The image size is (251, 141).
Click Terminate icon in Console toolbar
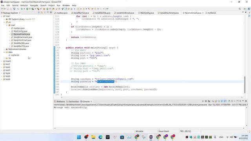click(x=203, y=101)
